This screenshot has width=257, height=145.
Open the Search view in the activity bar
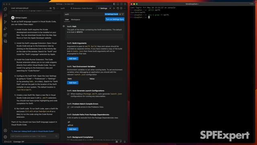(5, 15)
